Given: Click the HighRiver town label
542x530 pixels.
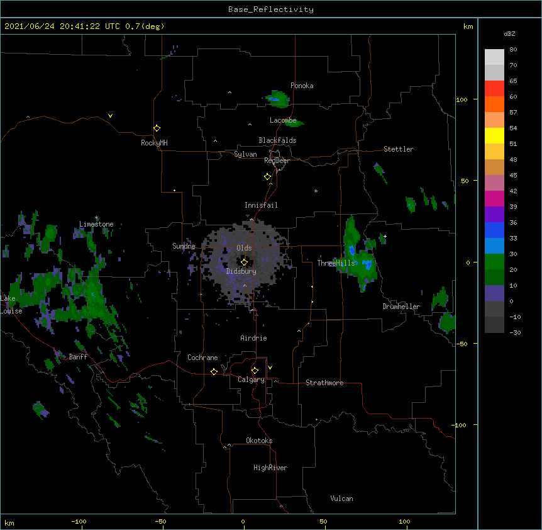Looking at the screenshot, I should (x=270, y=468).
